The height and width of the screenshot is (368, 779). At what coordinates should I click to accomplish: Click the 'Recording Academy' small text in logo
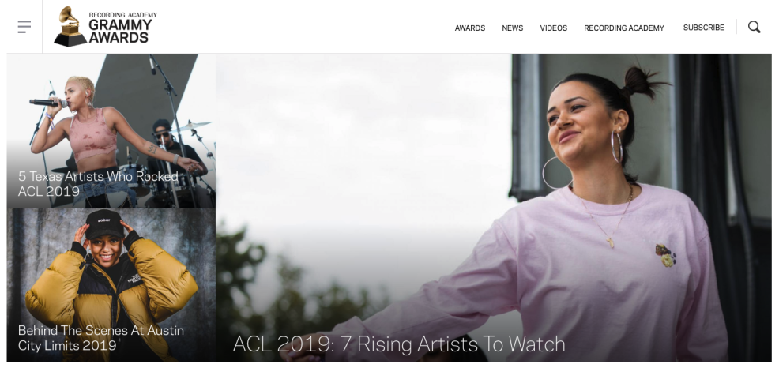pyautogui.click(x=122, y=15)
